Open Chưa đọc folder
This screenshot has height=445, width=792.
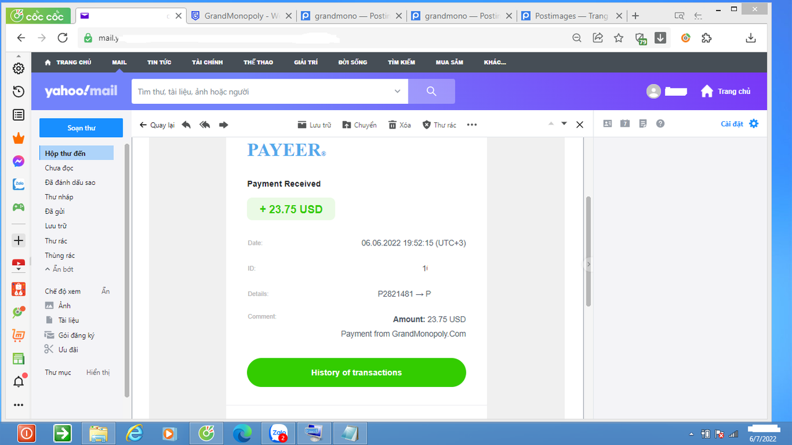[59, 168]
